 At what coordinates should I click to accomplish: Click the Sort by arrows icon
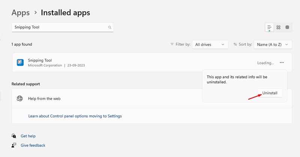click(235, 44)
